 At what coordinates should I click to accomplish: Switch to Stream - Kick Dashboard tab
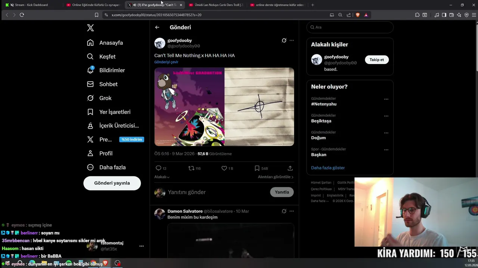coord(31,5)
